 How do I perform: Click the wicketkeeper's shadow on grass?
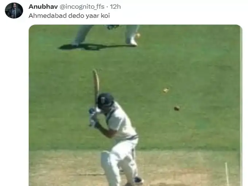point(97,46)
